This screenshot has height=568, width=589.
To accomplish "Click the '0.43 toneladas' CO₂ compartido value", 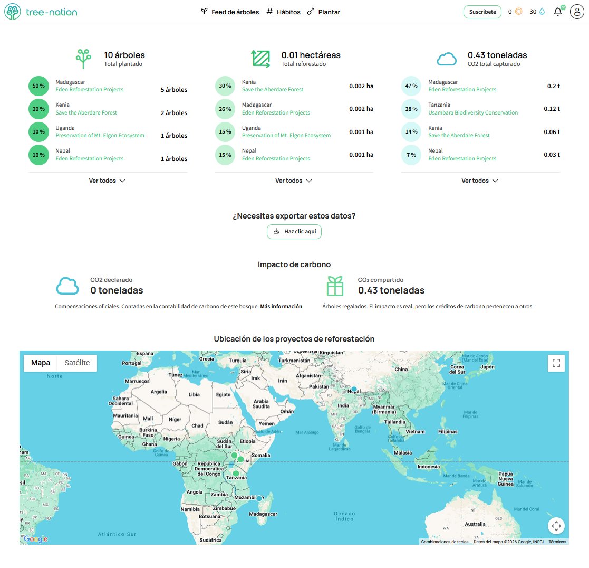I will coord(391,290).
